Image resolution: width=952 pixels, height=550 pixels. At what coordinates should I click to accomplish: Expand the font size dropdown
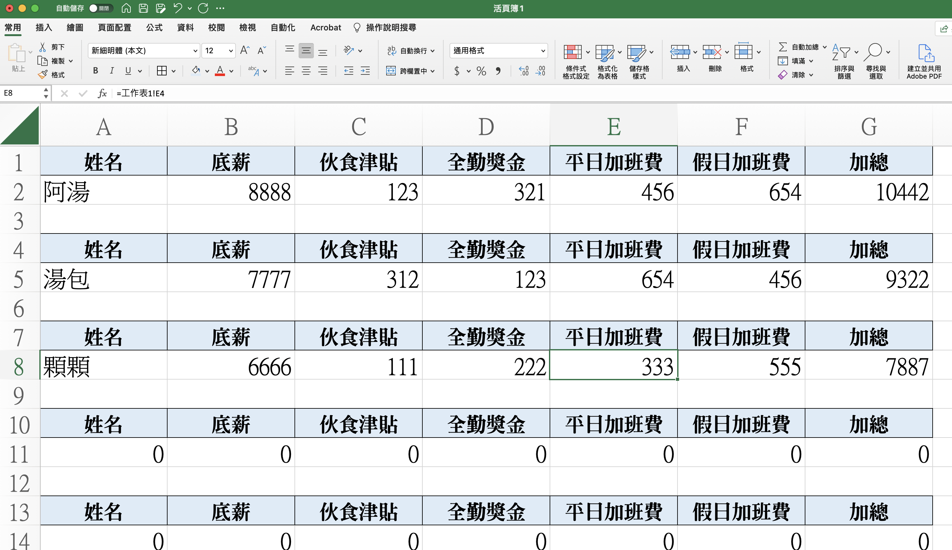pos(230,51)
